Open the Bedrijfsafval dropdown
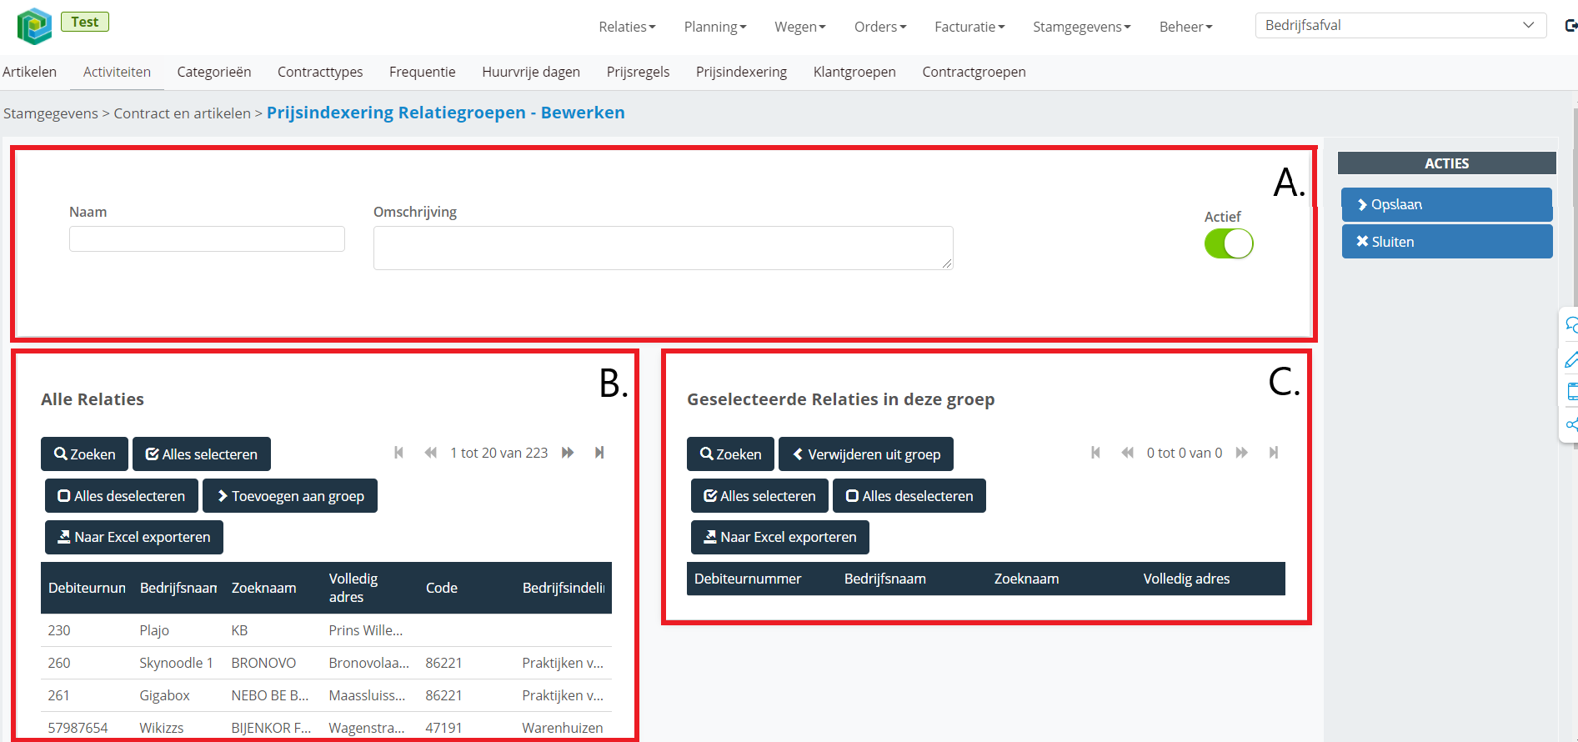This screenshot has height=742, width=1578. pos(1400,25)
